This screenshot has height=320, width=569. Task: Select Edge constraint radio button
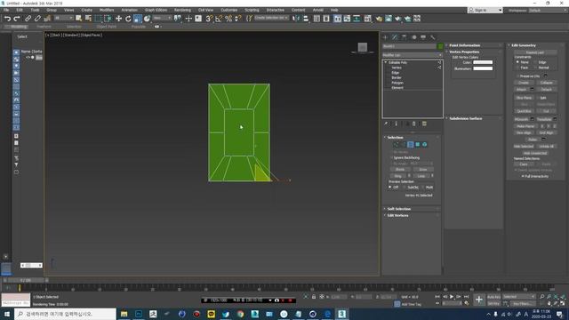coord(535,62)
